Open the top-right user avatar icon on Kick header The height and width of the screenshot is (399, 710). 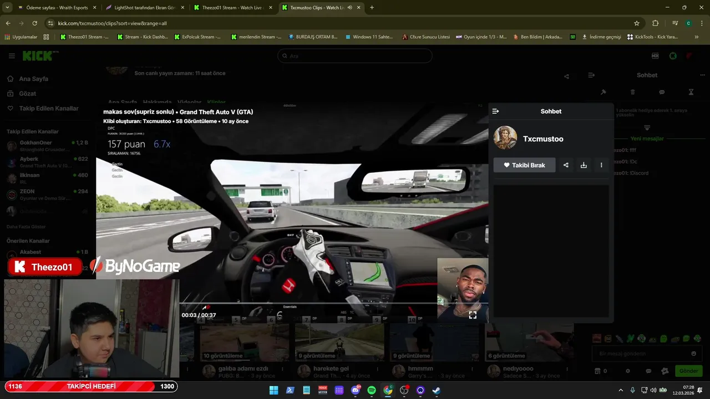point(689,56)
